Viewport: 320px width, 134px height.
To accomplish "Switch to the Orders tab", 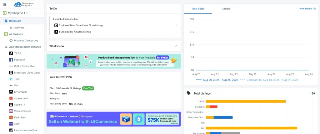I will [226, 9].
